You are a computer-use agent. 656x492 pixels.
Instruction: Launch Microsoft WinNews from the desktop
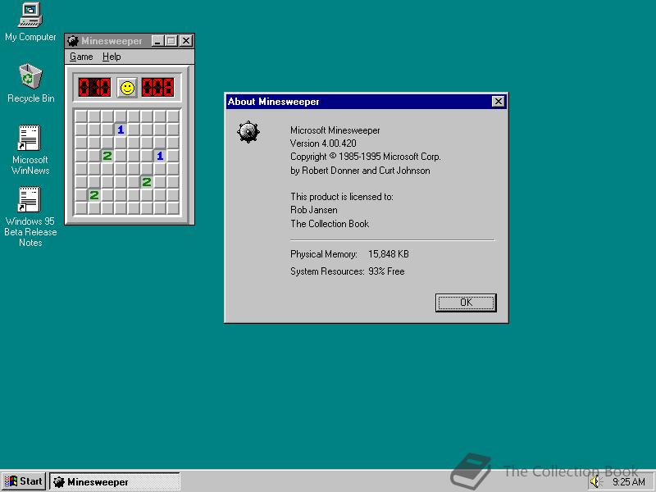click(x=30, y=138)
